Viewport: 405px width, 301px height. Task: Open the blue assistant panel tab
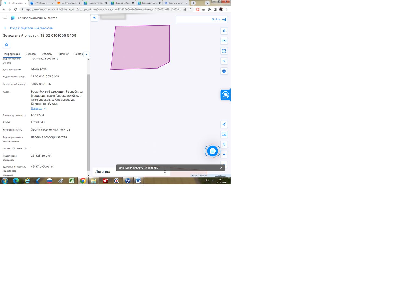(x=225, y=95)
